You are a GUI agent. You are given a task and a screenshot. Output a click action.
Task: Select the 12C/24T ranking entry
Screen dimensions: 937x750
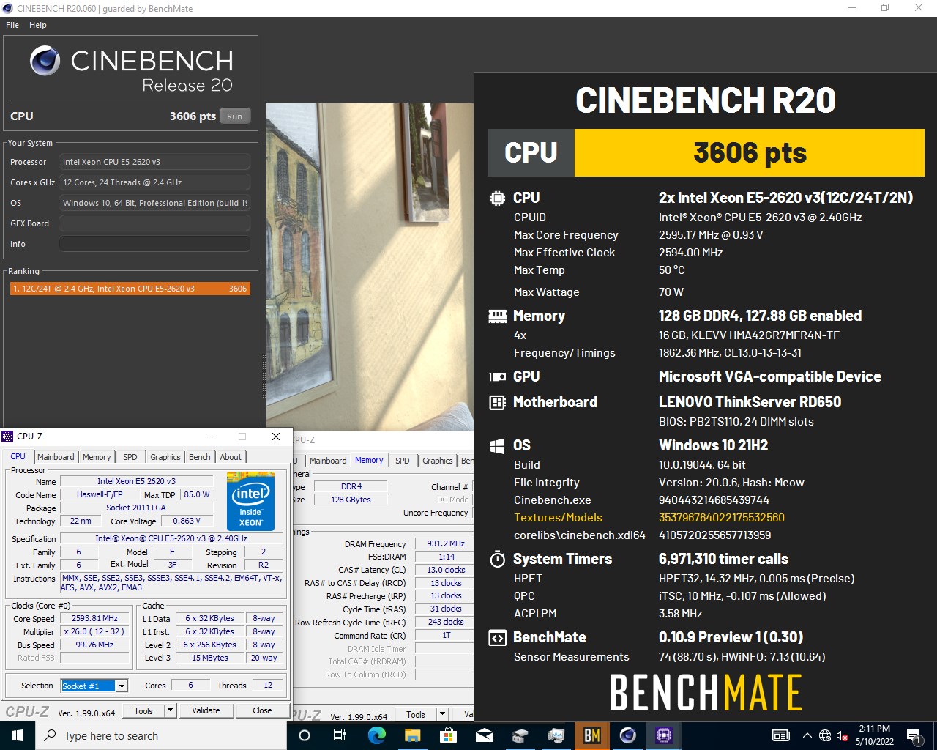click(x=130, y=289)
